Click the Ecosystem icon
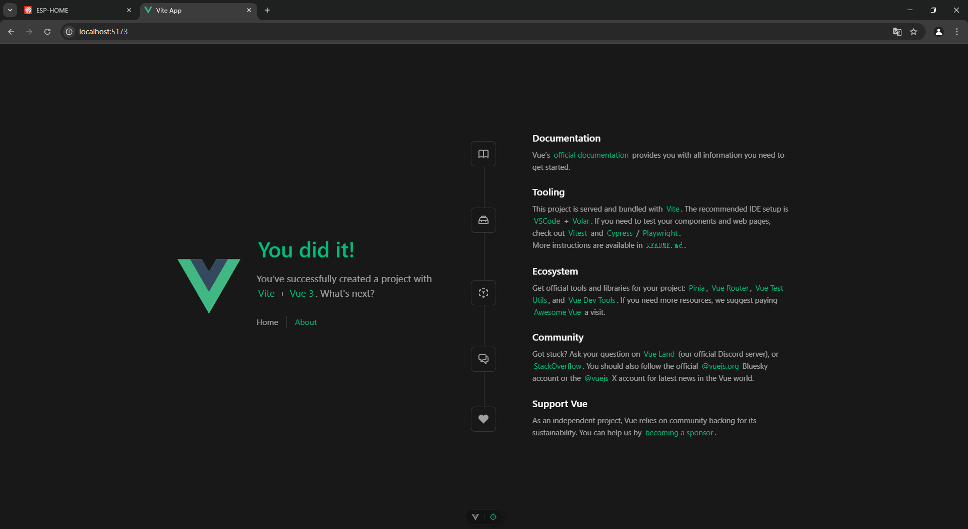The height and width of the screenshot is (529, 968). (x=483, y=293)
